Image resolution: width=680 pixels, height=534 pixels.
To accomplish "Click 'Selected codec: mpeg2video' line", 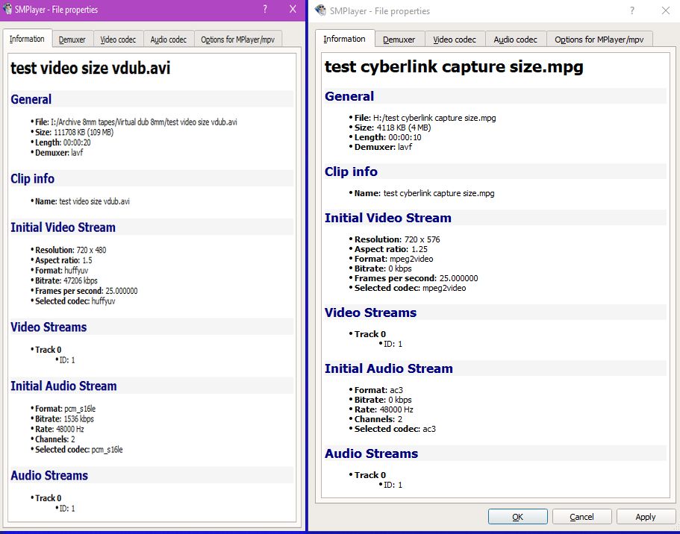I will tap(411, 288).
